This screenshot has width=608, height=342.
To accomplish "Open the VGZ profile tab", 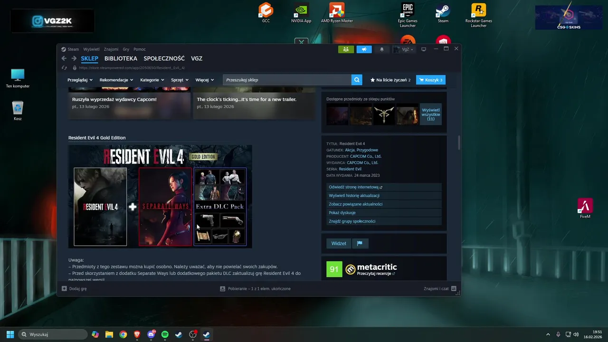I will (x=197, y=58).
